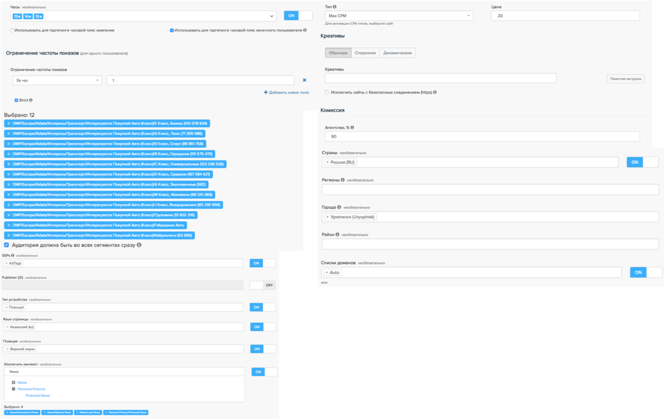Viewport: 664px width, 419px height.
Task: Open the За час period dropdown
Action: point(57,80)
